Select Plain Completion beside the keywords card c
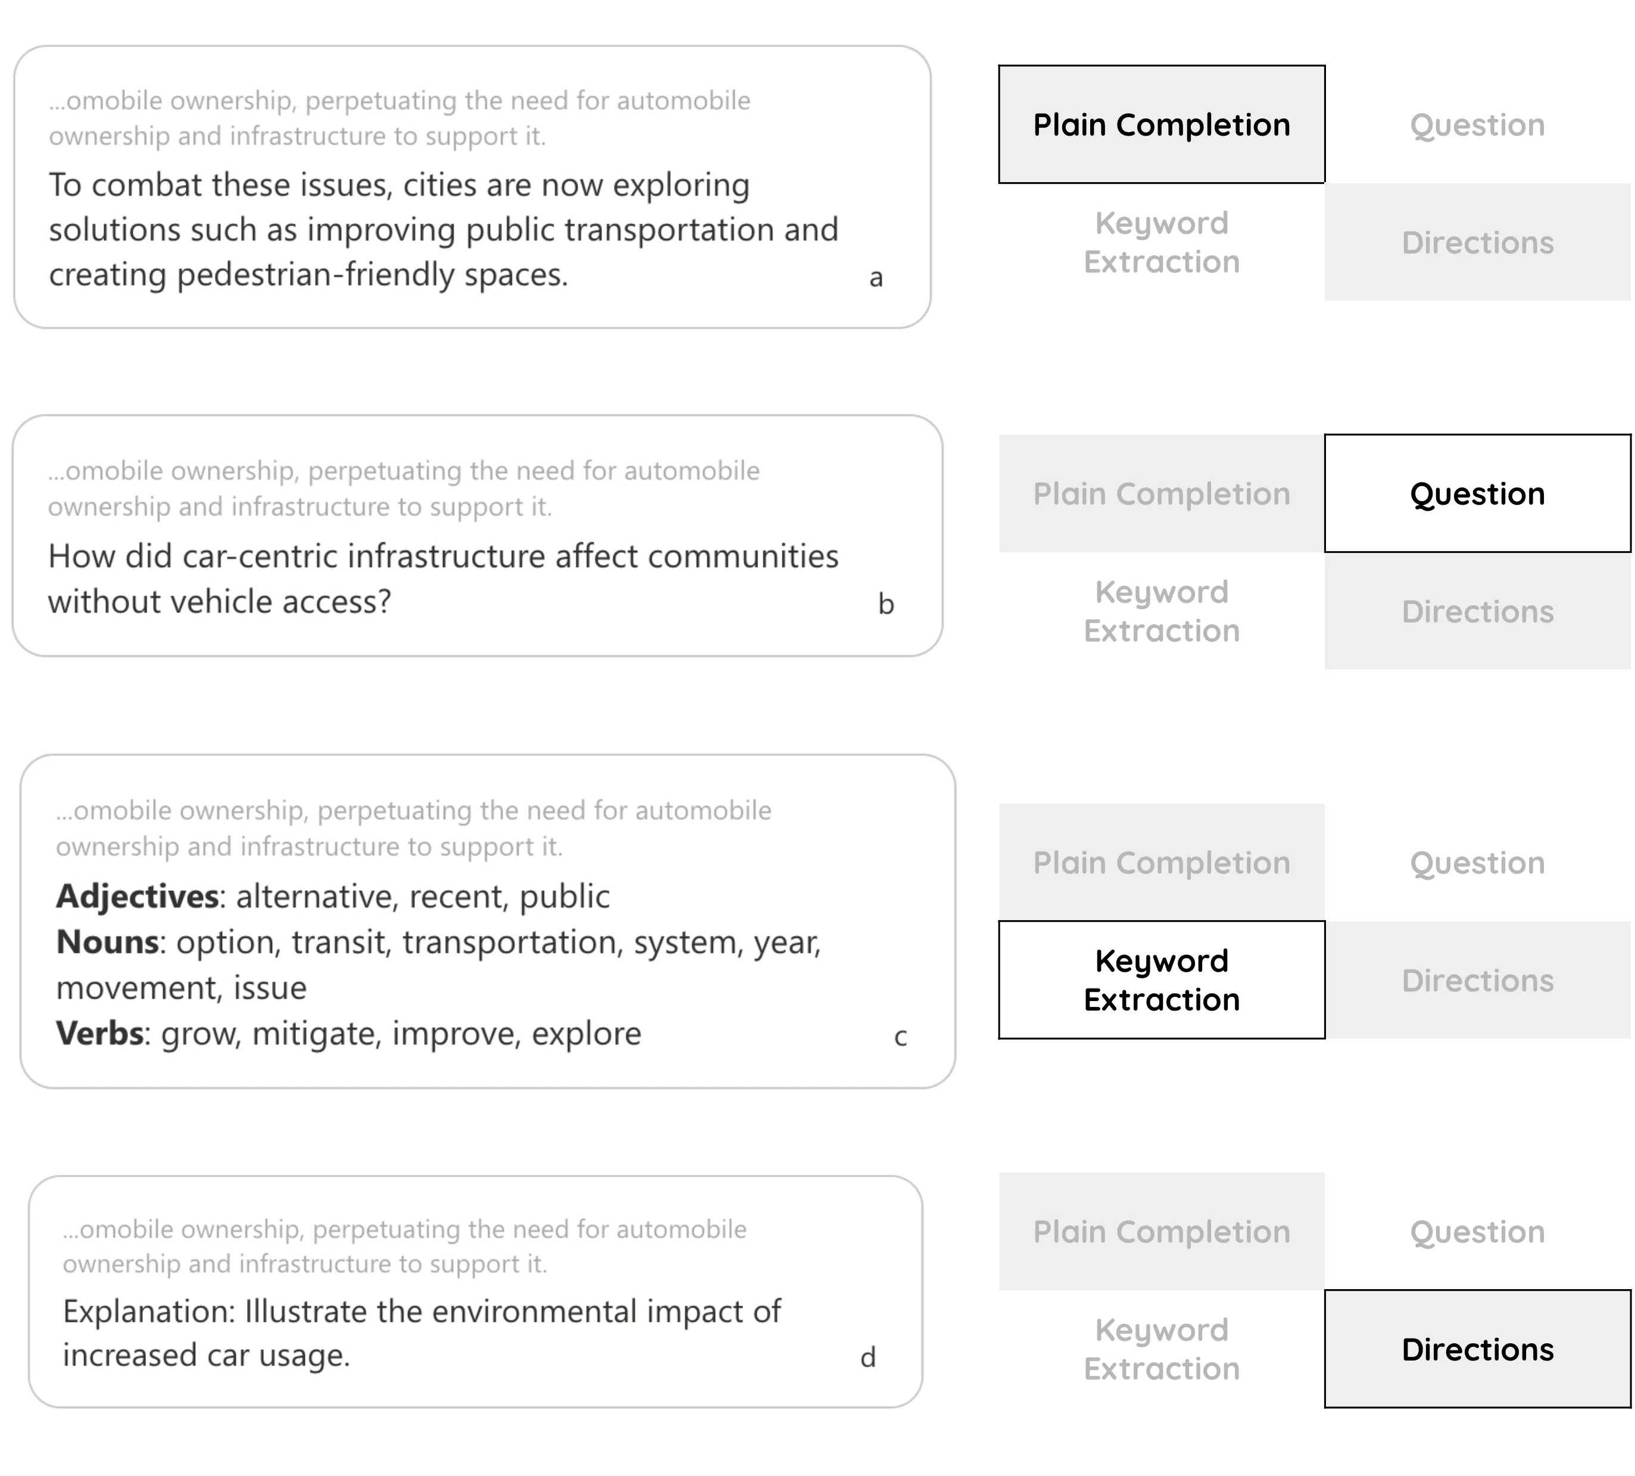This screenshot has height=1476, width=1635. pos(1160,862)
